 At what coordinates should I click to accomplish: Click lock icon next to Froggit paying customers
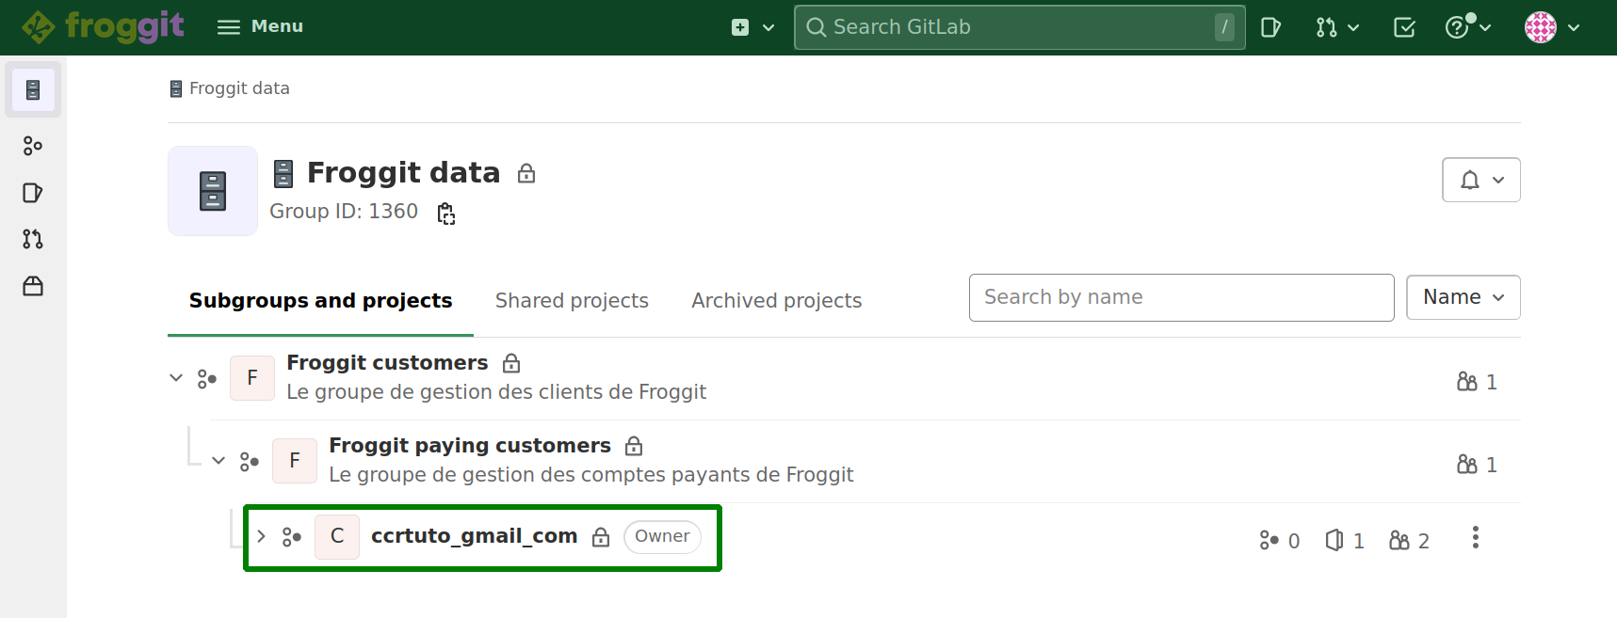point(634,446)
